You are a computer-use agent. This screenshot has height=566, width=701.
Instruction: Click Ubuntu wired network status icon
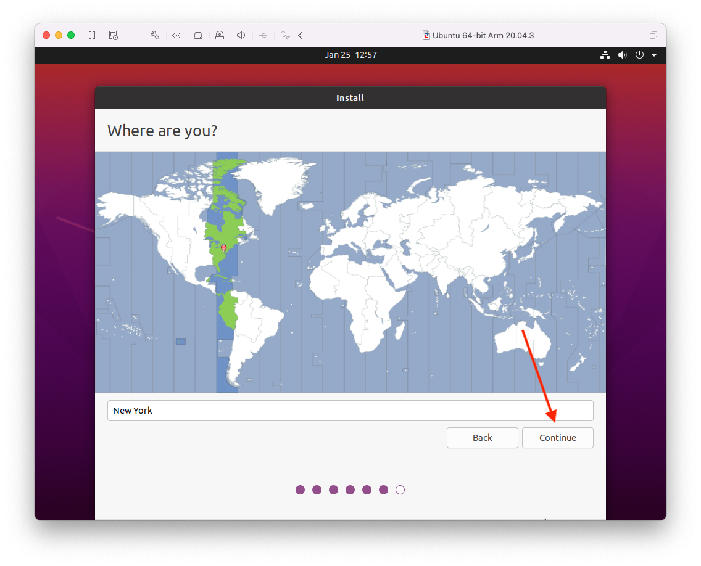[605, 55]
